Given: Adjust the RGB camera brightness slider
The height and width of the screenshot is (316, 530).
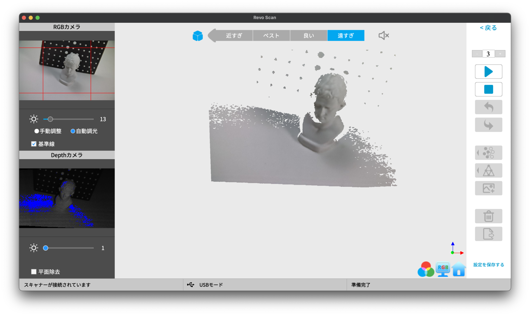Looking at the screenshot, I should pyautogui.click(x=68, y=119).
